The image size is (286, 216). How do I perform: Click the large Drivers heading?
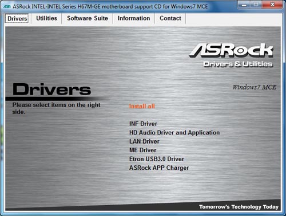tap(51, 89)
